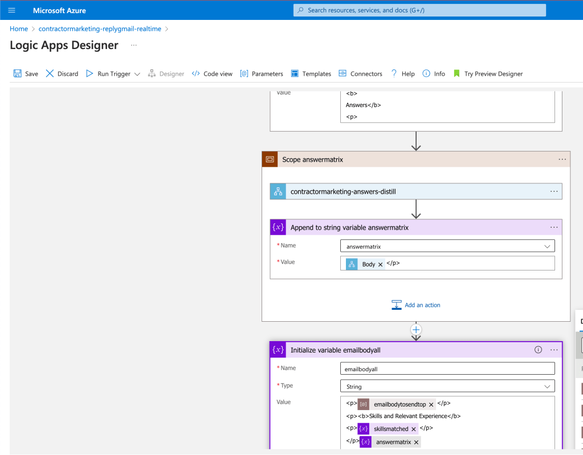The image size is (583, 455).
Task: Remove the Body token from Value
Action: [380, 264]
